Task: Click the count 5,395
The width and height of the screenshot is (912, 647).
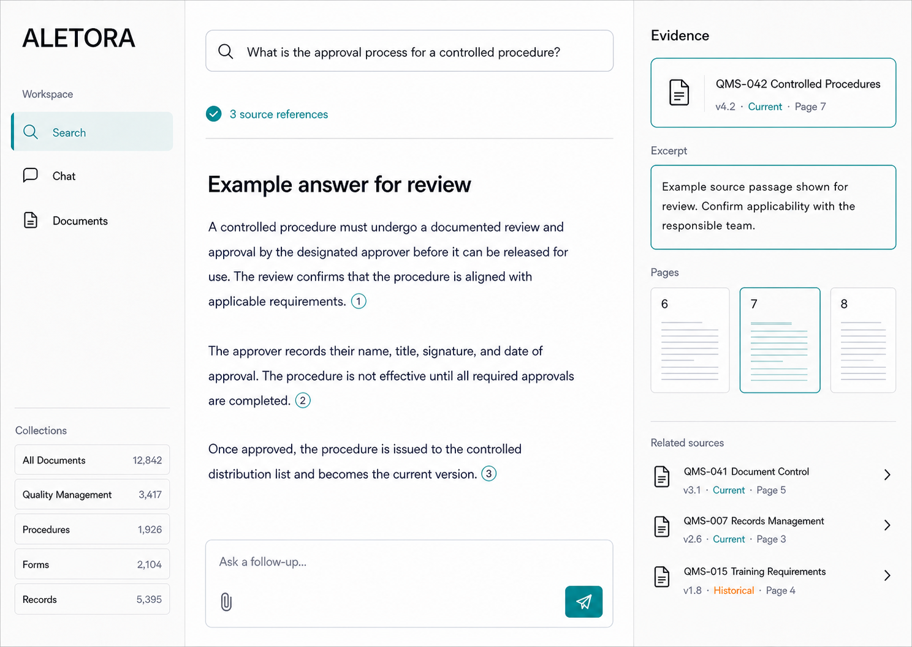Action: (149, 599)
